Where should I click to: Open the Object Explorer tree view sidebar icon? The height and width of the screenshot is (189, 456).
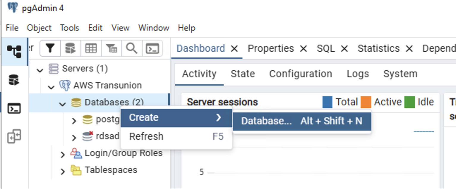pyautogui.click(x=14, y=52)
